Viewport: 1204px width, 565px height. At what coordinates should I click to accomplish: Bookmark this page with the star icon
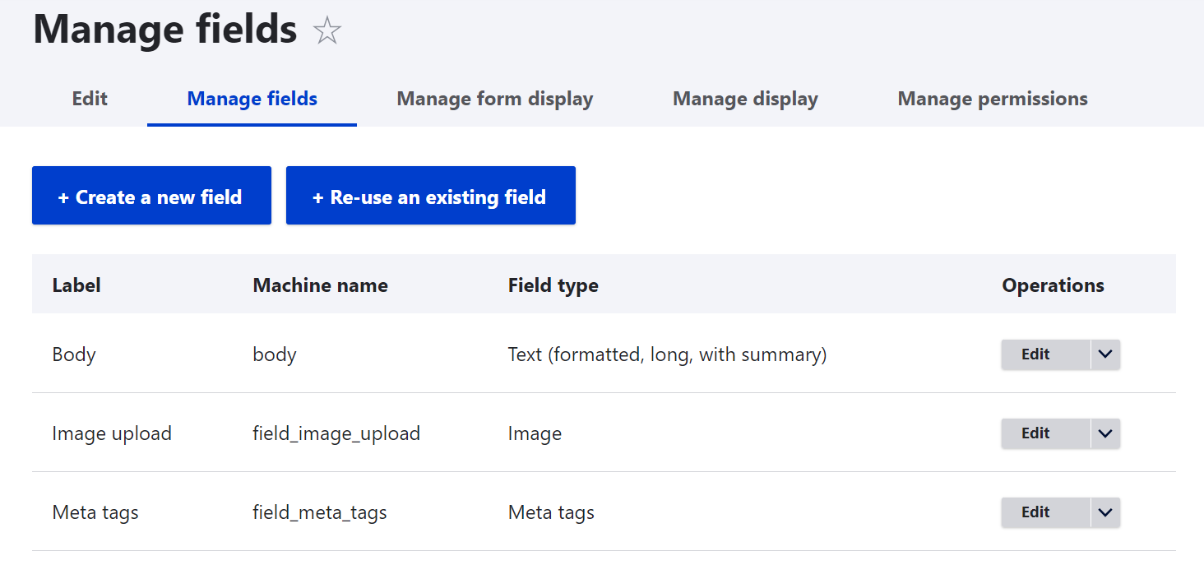click(x=327, y=30)
